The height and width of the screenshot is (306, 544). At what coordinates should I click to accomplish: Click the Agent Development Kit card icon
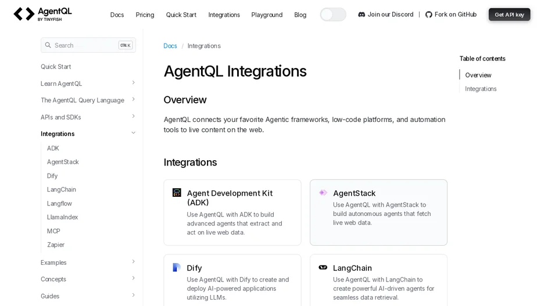[x=177, y=192]
